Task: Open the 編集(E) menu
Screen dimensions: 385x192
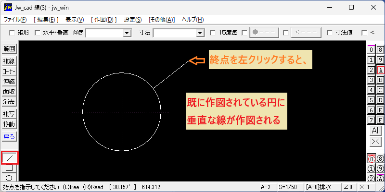Action: [x=46, y=20]
